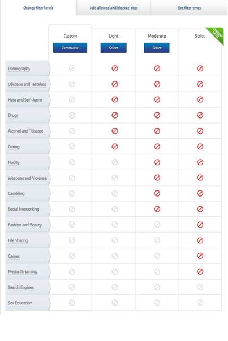
Task: Toggle the Custom column Sex Education filter
Action: point(72,303)
